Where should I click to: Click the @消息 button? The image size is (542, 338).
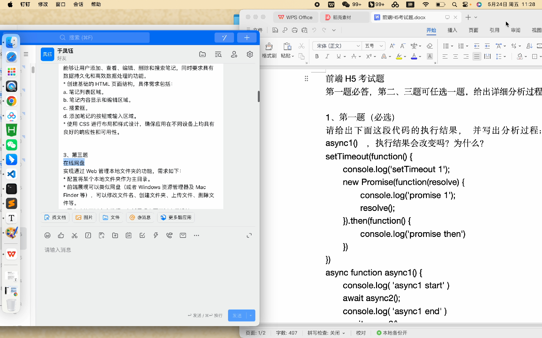click(140, 217)
